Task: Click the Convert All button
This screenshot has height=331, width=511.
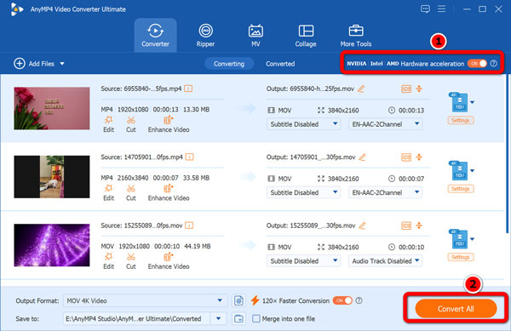Action: (x=456, y=309)
